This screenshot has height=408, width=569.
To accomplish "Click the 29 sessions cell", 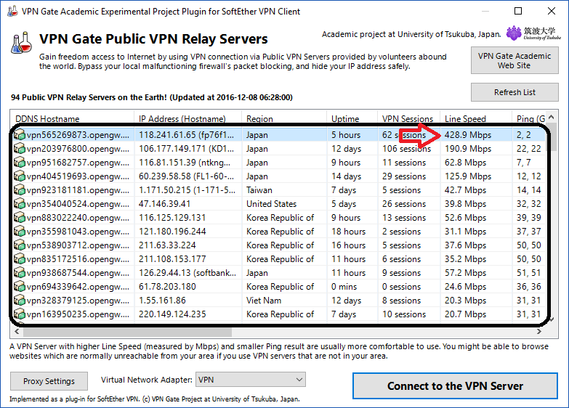I will 404,176.
